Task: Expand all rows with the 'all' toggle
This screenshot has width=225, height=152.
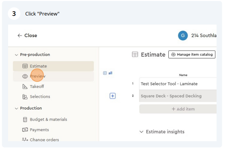Action: coord(108,73)
